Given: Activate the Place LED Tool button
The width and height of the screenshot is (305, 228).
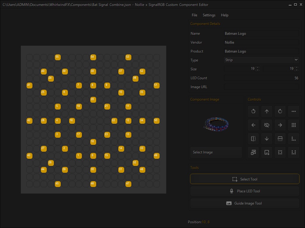Looking at the screenshot, I should pyautogui.click(x=245, y=191).
